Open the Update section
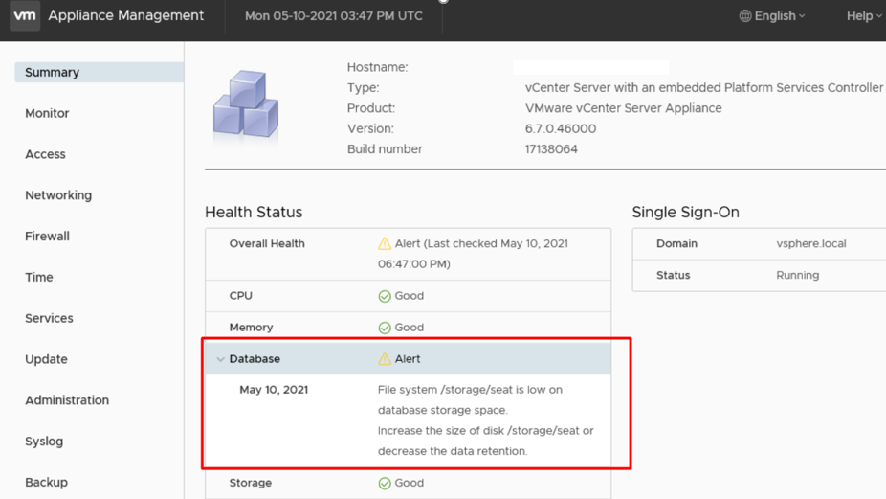 point(46,359)
